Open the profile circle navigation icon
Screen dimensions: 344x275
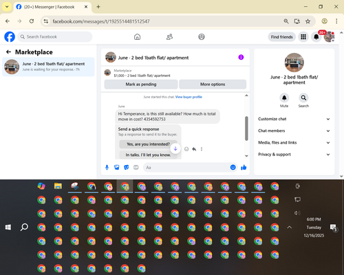tap(202, 36)
